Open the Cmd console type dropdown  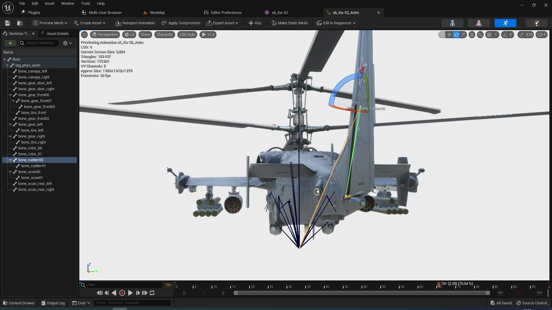pos(81,303)
